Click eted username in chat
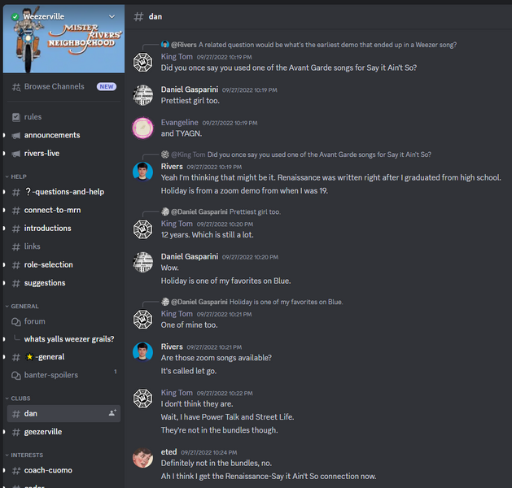 [168, 451]
